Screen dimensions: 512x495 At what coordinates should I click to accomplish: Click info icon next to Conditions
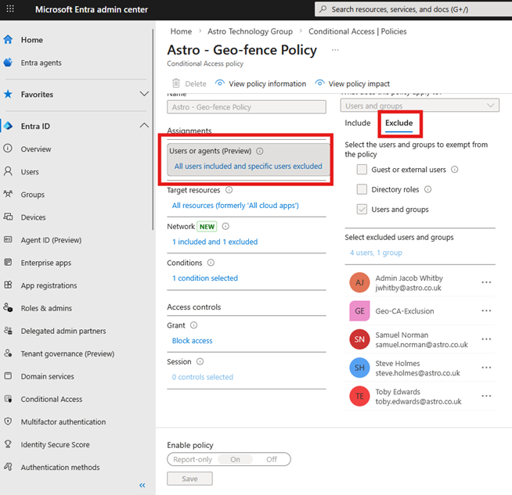pyautogui.click(x=211, y=263)
